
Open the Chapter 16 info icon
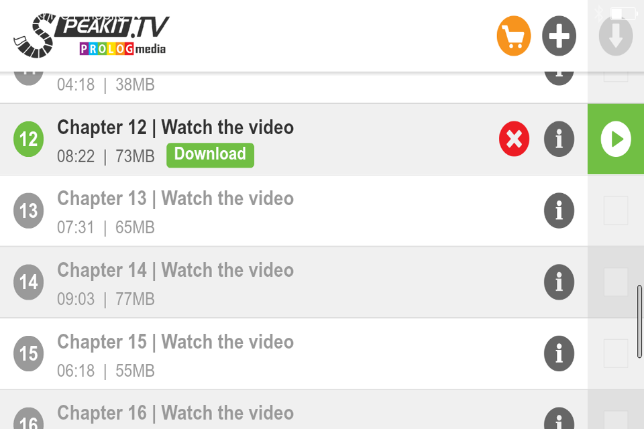click(559, 418)
